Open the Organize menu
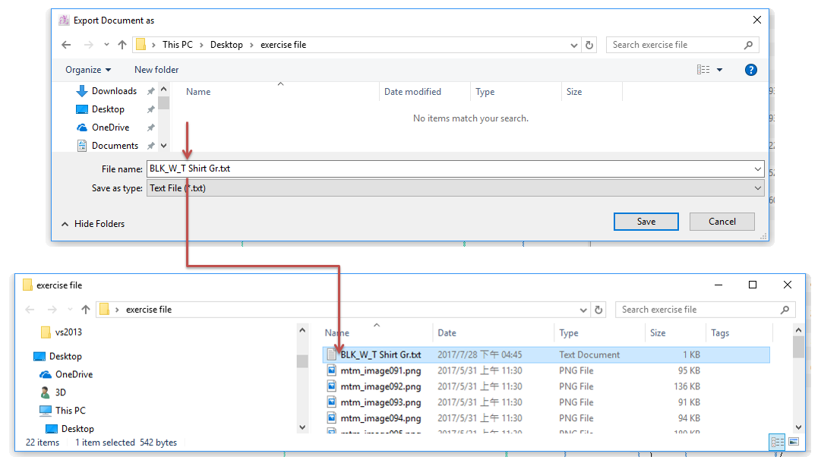 pyautogui.click(x=88, y=70)
